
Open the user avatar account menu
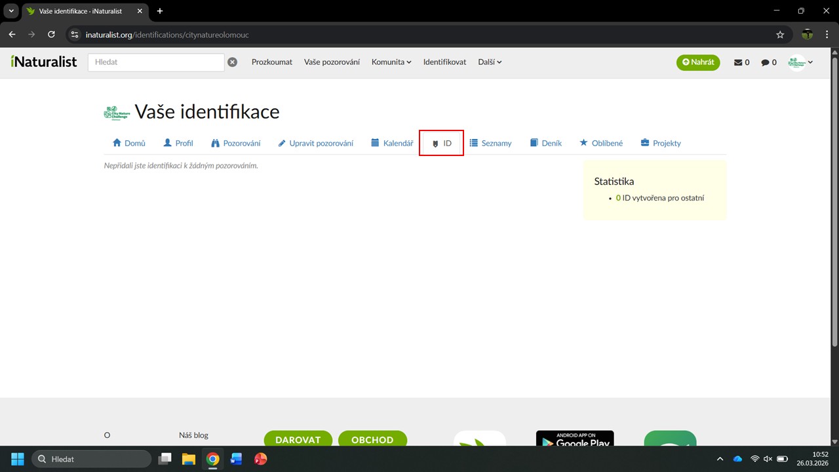click(800, 62)
